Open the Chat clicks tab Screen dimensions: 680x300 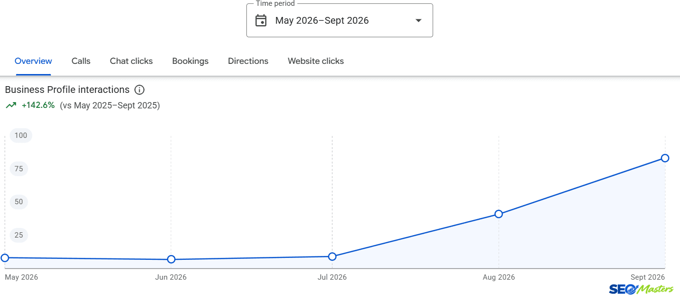[x=131, y=61]
